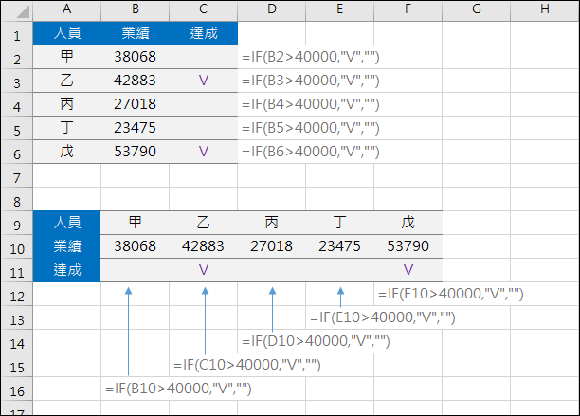This screenshot has height=416, width=580.
Task: Click cell B9 containing 甲
Action: [x=135, y=223]
